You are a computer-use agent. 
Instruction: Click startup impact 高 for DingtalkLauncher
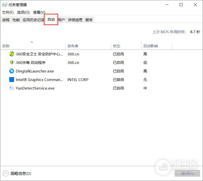[x=145, y=71]
